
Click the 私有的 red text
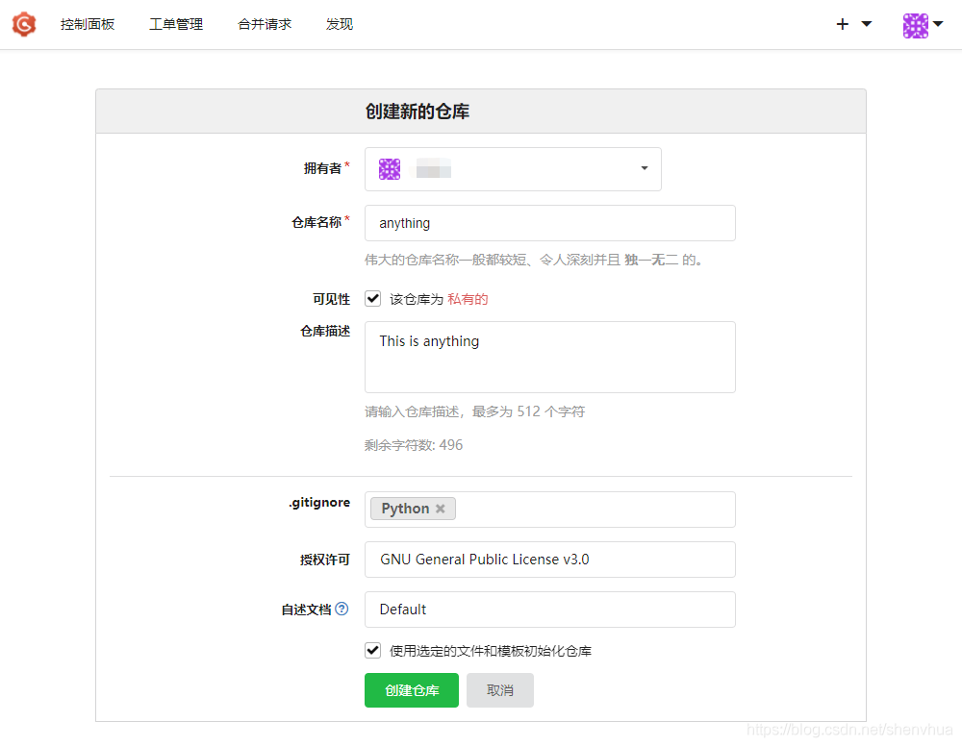click(468, 299)
